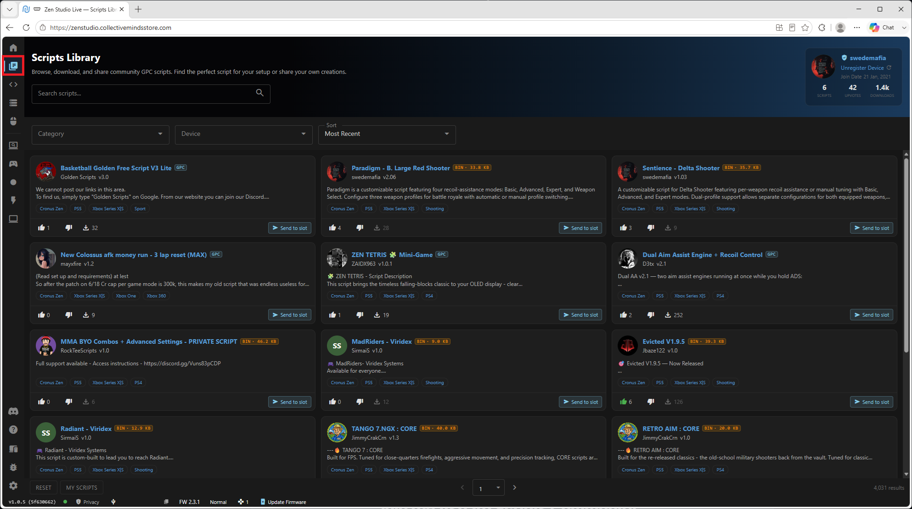Downvote Paradigm - B. Large Red Shooter
The image size is (912, 509).
coord(360,228)
